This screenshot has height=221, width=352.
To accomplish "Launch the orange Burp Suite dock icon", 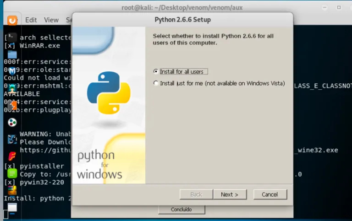I will (12, 105).
